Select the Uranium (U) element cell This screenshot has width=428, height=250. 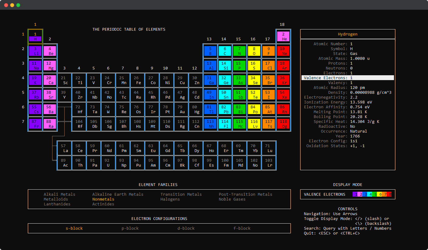[108, 163]
